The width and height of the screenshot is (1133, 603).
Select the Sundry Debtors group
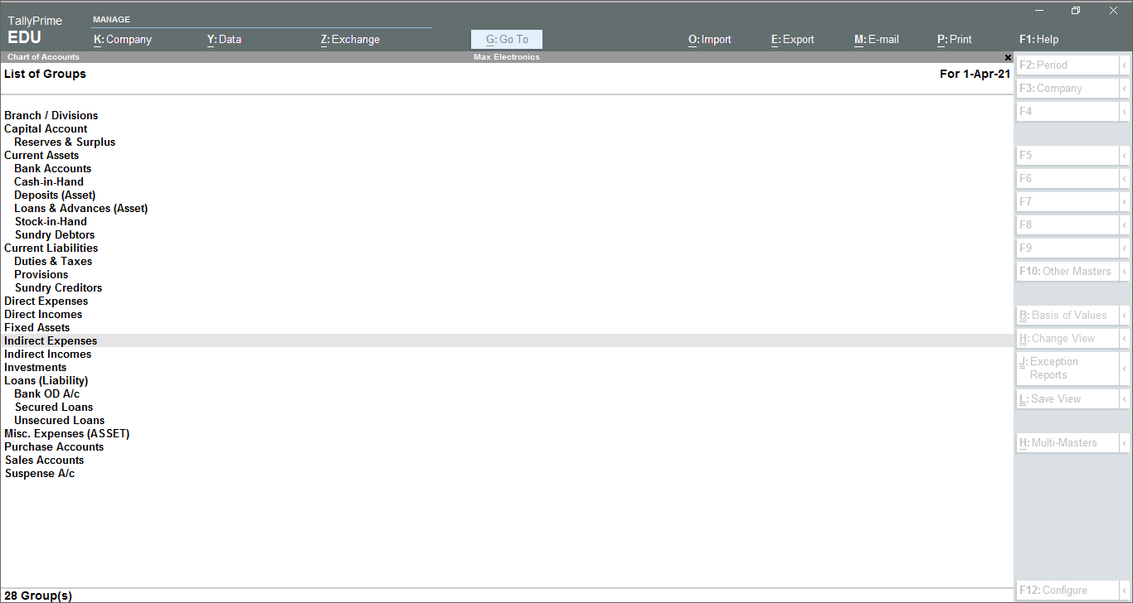tap(55, 234)
